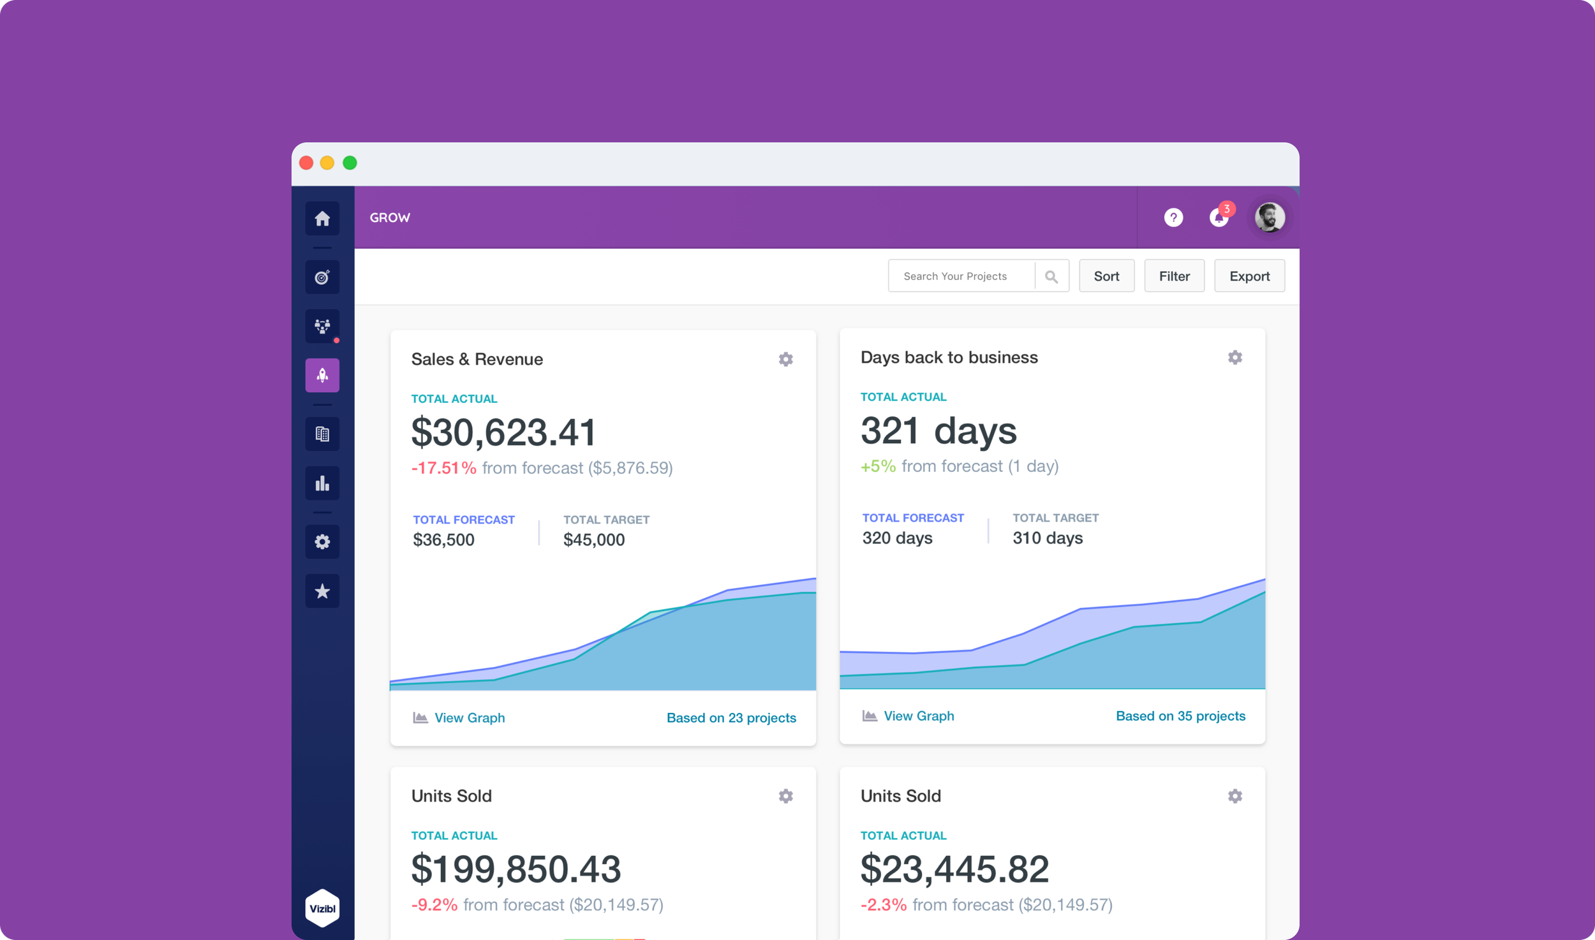Open the Filter button
1595x940 pixels.
[x=1174, y=276]
